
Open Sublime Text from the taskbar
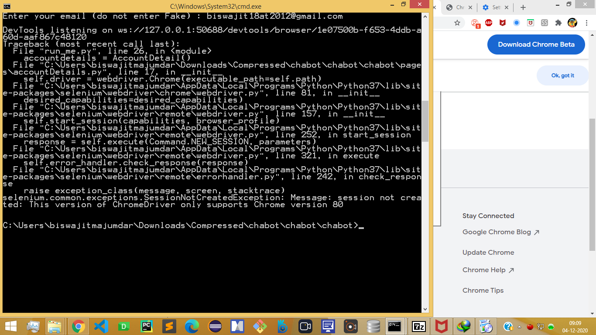169,326
